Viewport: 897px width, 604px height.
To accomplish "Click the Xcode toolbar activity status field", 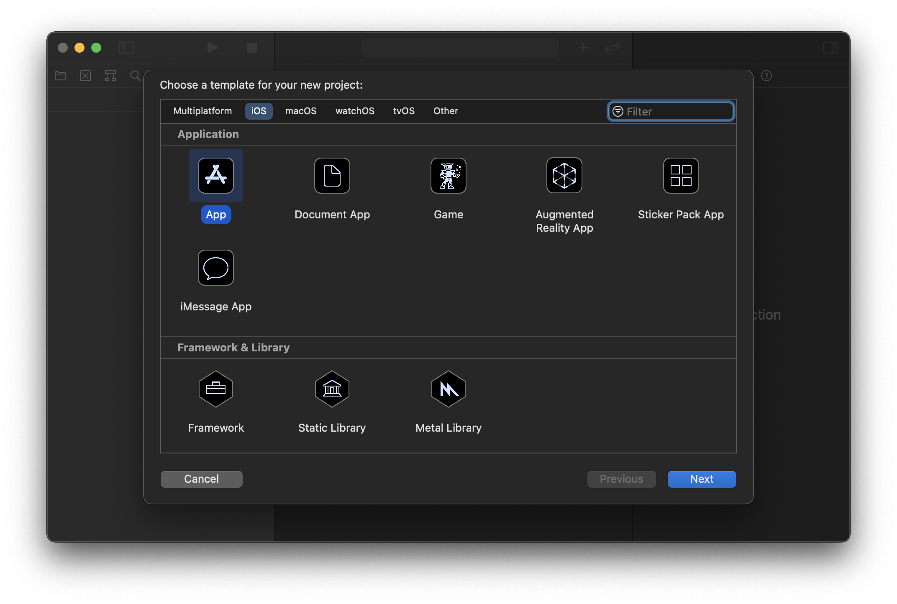I will click(x=460, y=48).
